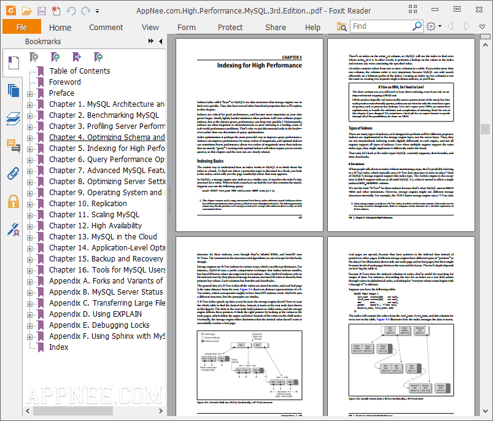Screen dimensions: 493x421
Task: Open the Pages thumbnails panel icon
Action: (x=14, y=90)
